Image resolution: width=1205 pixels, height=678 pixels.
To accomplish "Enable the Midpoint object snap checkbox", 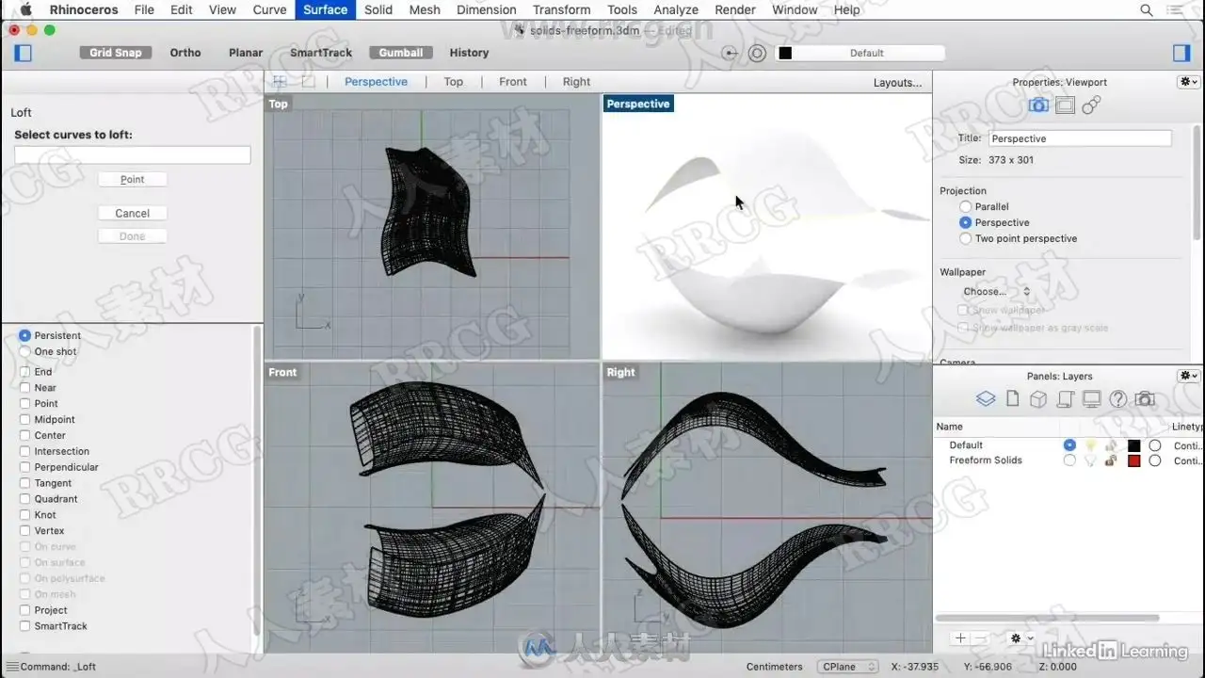I will (25, 419).
